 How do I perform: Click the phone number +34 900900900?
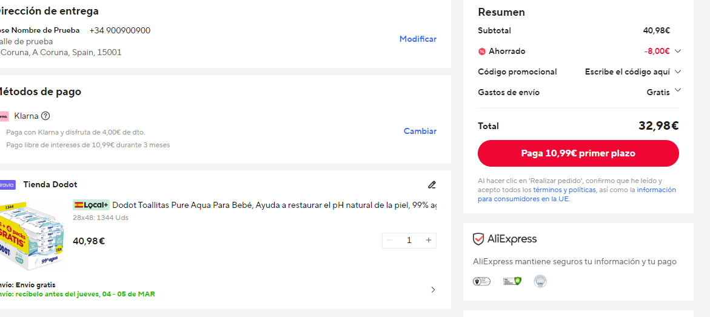click(x=120, y=30)
